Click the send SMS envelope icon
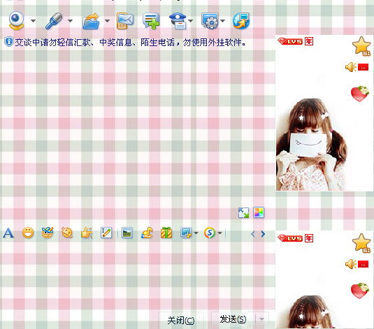The width and height of the screenshot is (374, 329). (125, 21)
